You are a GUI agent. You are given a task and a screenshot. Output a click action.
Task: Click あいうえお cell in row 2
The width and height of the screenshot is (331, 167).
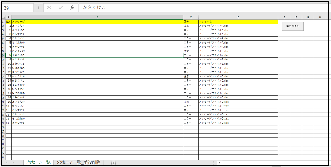pyautogui.click(x=97, y=26)
